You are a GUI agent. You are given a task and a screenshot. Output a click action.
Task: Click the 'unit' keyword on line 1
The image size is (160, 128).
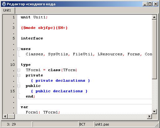coord(26,17)
